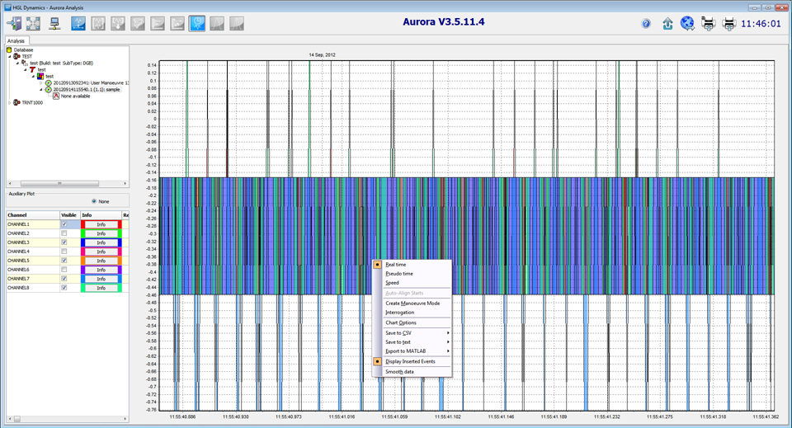The height and width of the screenshot is (428, 792).
Task: Open the Export to MATLAB submenu
Action: pos(406,351)
